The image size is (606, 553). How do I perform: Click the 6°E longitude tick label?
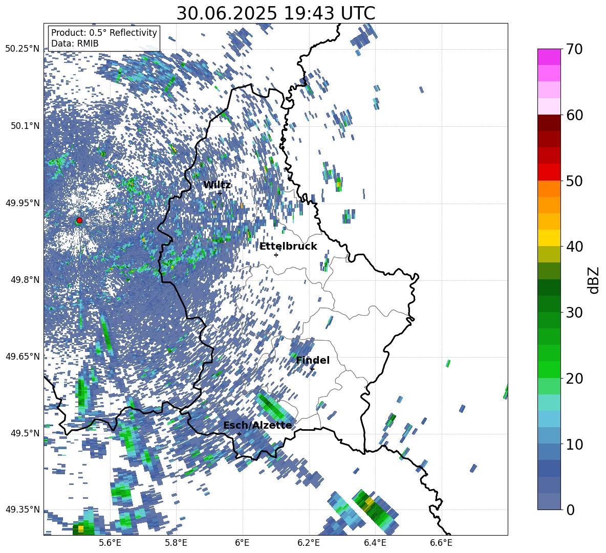tap(242, 543)
